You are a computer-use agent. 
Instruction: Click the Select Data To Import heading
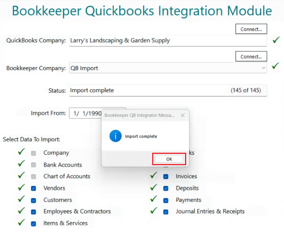[x=31, y=140]
